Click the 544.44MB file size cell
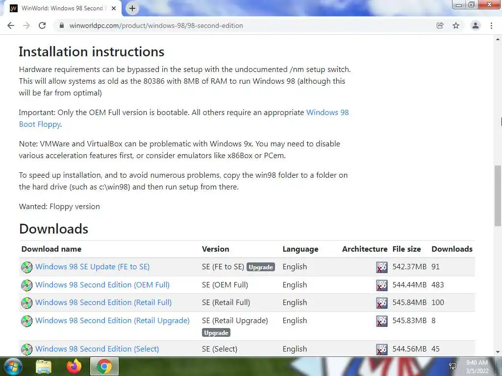The width and height of the screenshot is (502, 376). click(x=409, y=284)
